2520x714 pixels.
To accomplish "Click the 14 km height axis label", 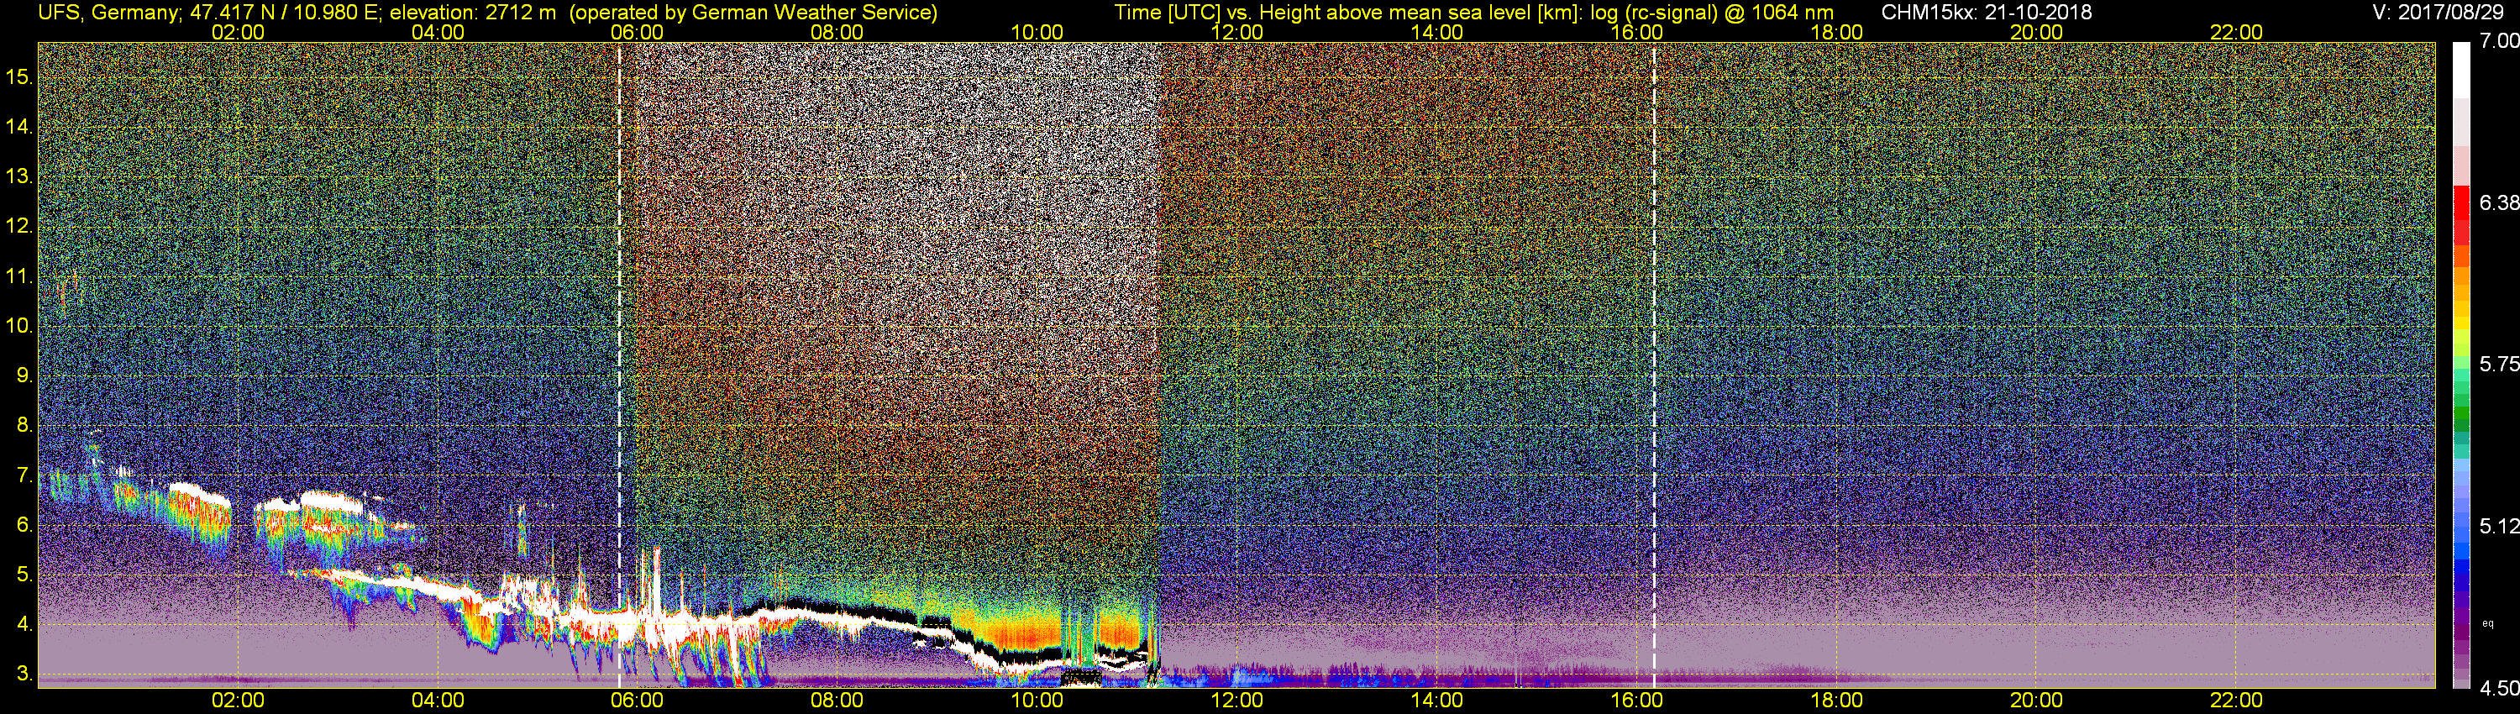I will click(18, 127).
